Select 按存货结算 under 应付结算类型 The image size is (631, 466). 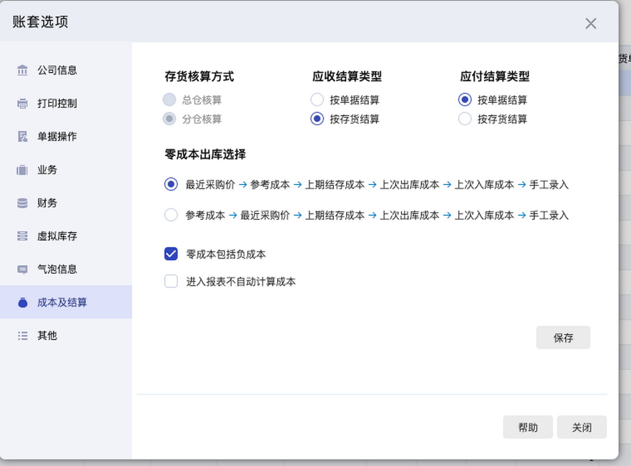coord(465,119)
